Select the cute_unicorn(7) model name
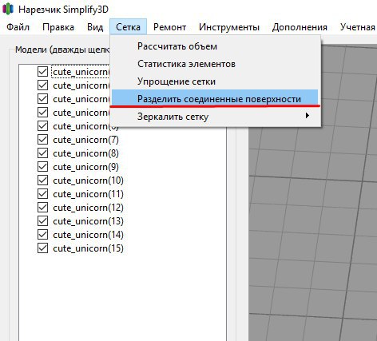 coord(85,140)
